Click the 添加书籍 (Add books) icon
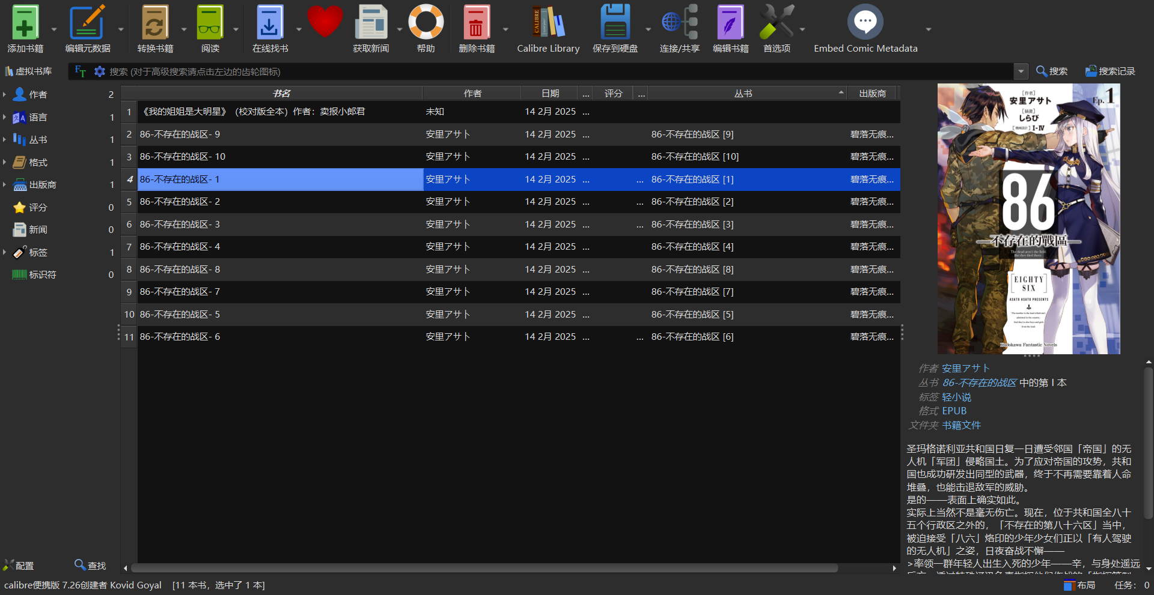Screen dimensions: 1154x595 click(x=25, y=23)
